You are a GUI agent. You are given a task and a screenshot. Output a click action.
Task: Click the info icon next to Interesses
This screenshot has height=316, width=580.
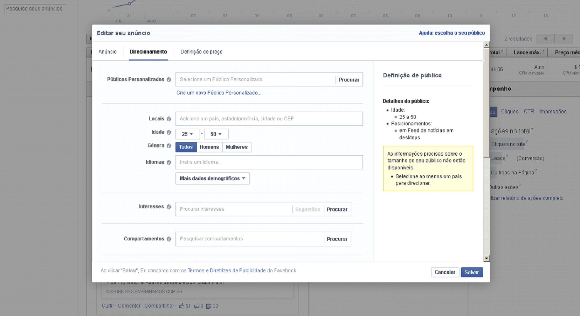coord(169,207)
